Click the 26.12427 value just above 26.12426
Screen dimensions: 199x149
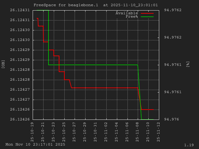coord(20,100)
